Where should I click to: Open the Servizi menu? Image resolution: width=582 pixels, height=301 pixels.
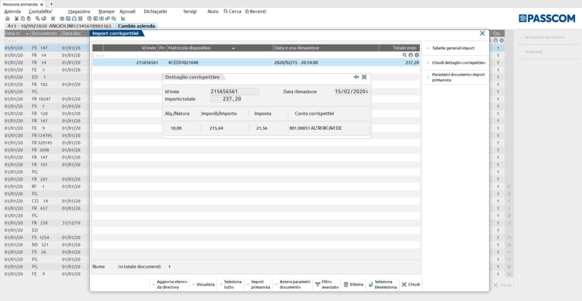click(190, 11)
